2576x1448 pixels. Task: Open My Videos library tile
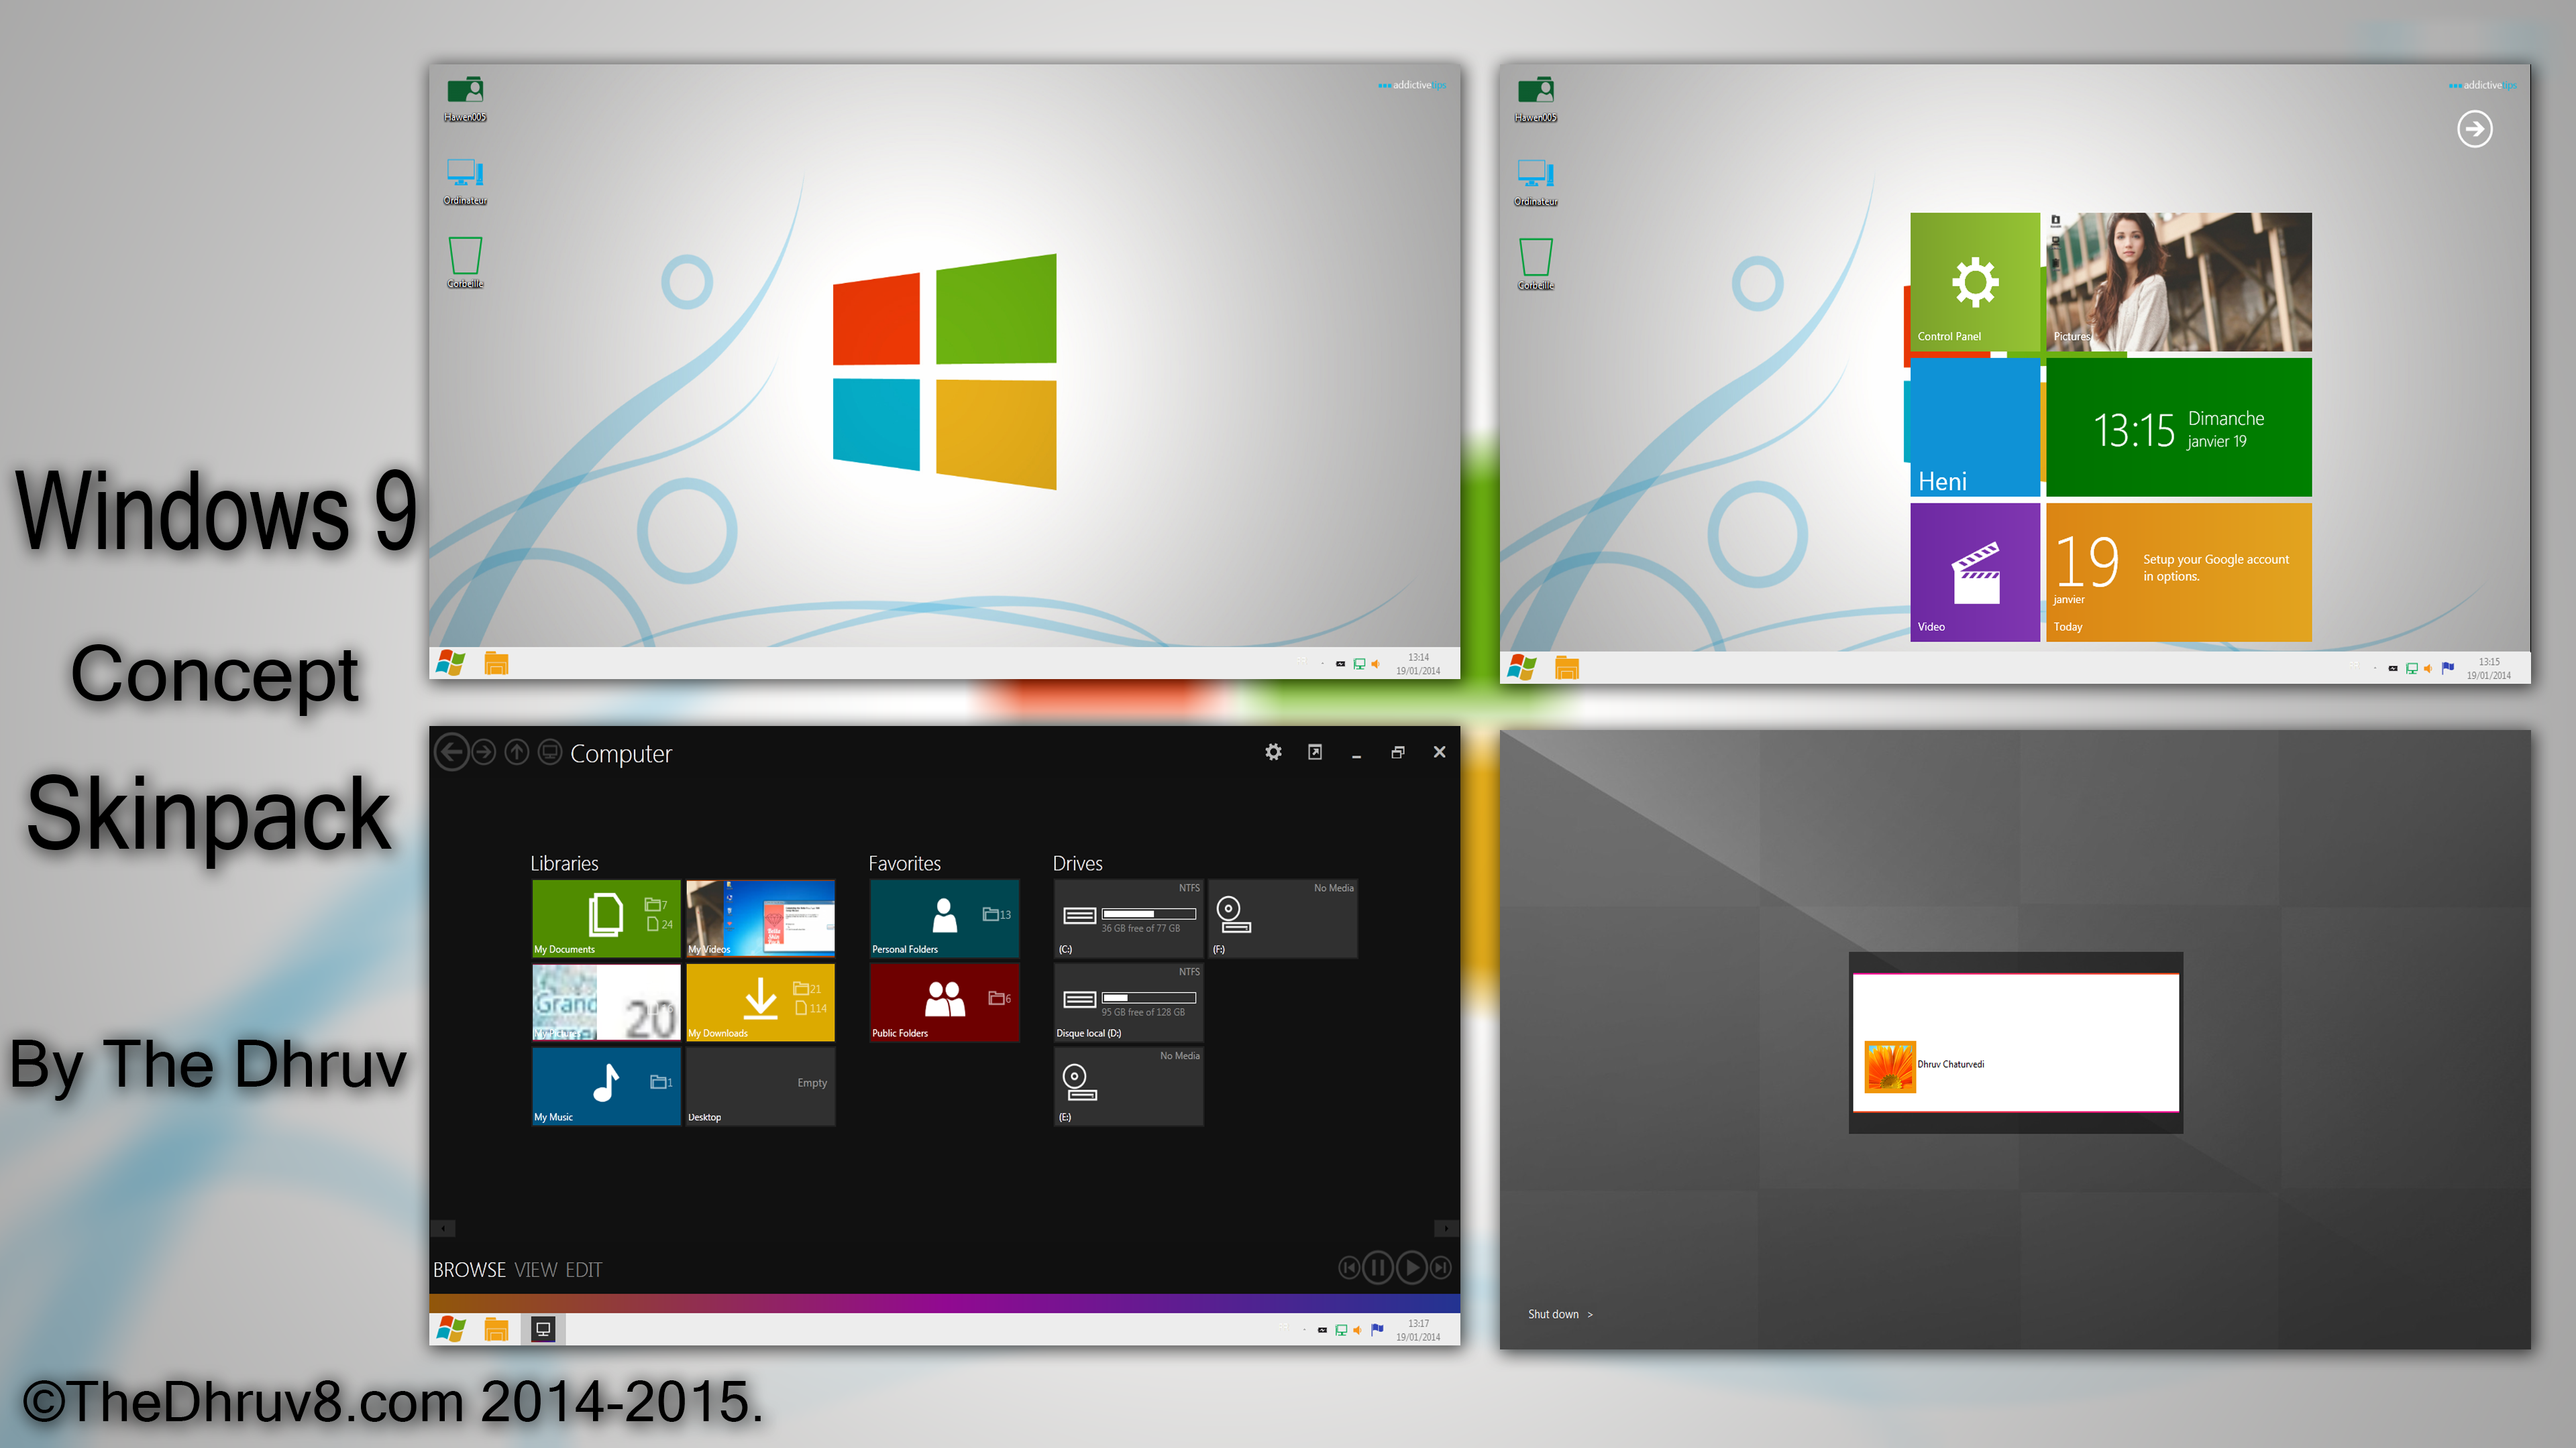pos(760,918)
